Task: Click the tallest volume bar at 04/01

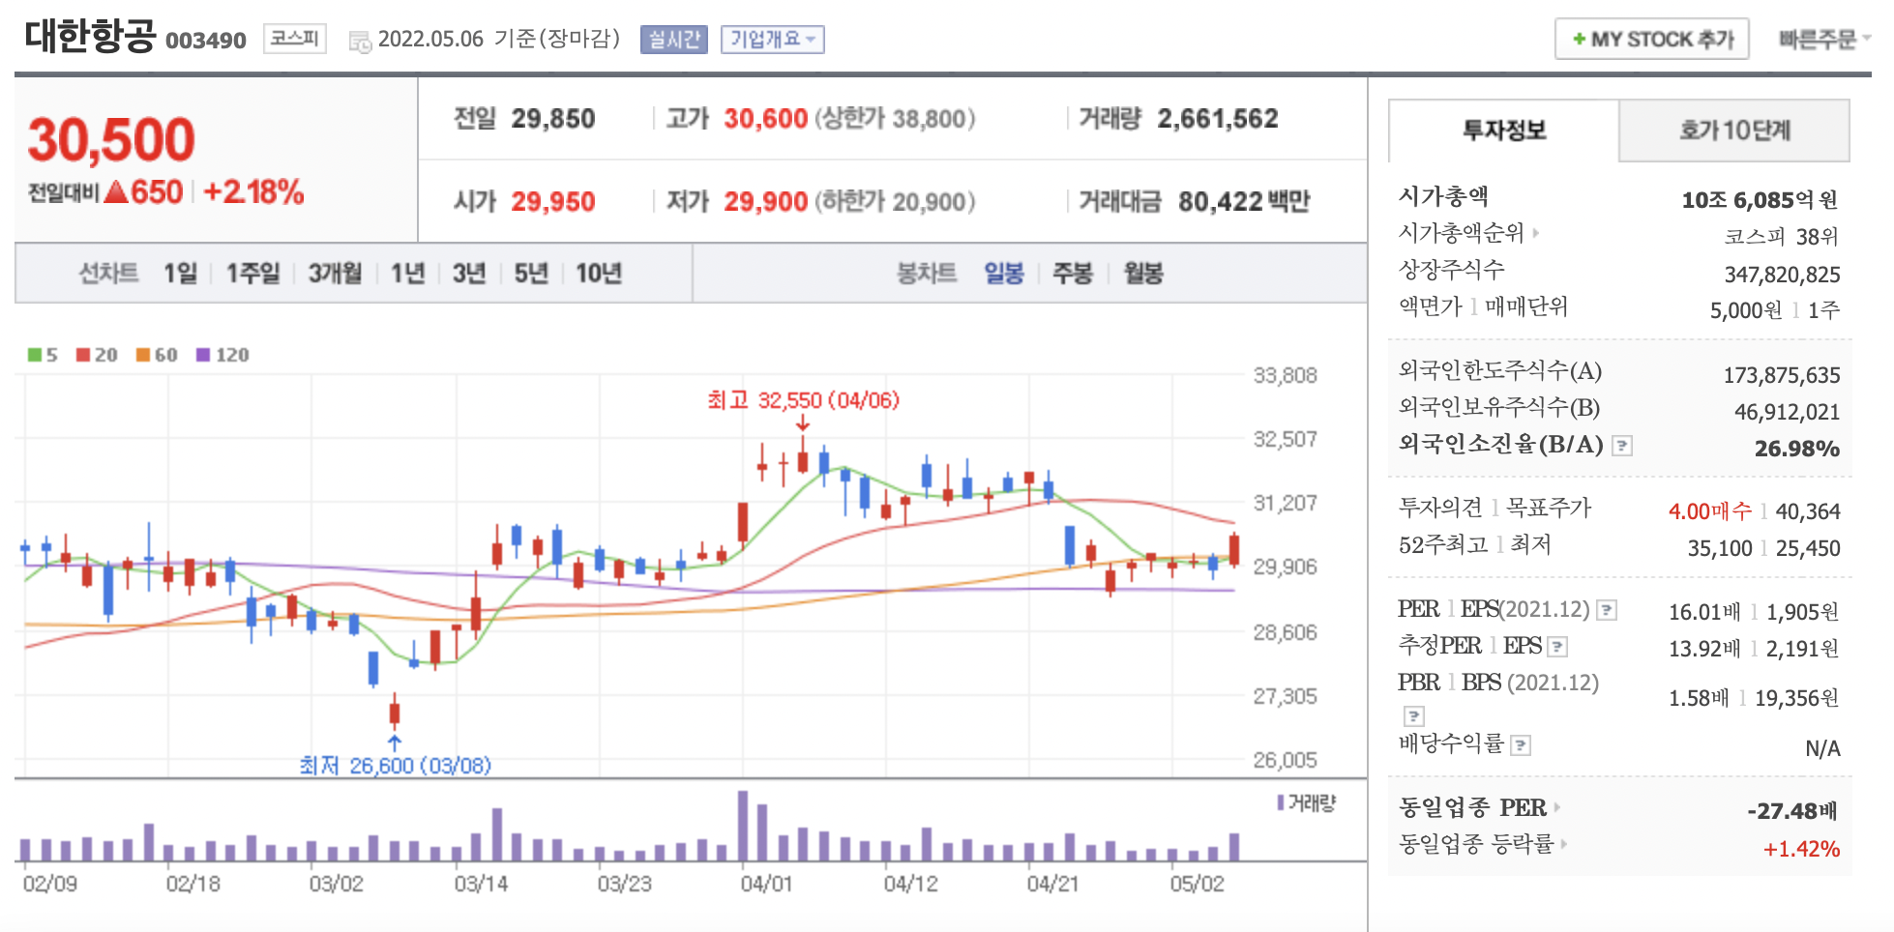Action: (x=743, y=826)
